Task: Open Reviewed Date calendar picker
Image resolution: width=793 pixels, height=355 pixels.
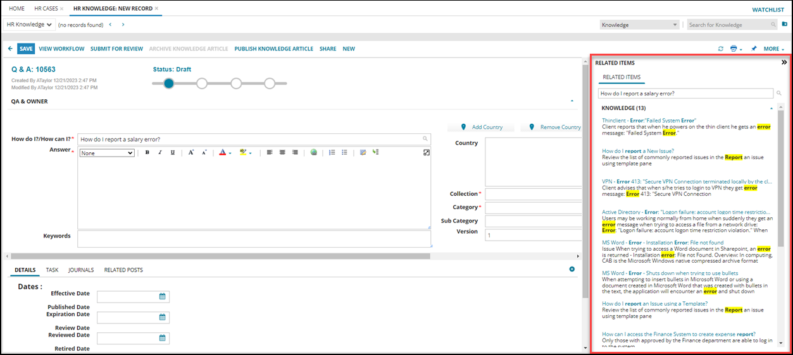Action: [162, 338]
